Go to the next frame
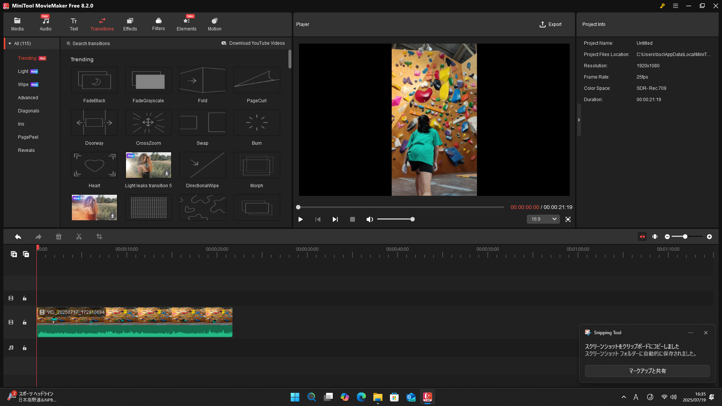The image size is (722, 406). click(x=335, y=219)
